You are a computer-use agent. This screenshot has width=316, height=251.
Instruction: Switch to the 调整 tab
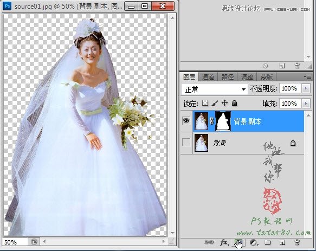[247, 77]
